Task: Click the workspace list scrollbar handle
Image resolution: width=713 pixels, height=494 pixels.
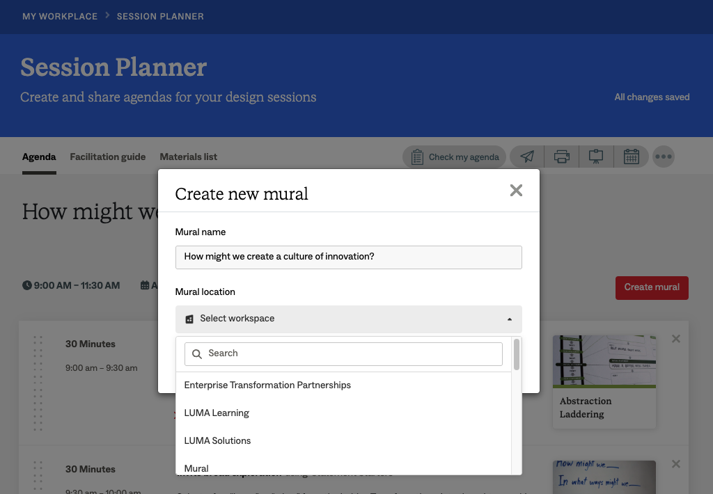Action: (516, 354)
